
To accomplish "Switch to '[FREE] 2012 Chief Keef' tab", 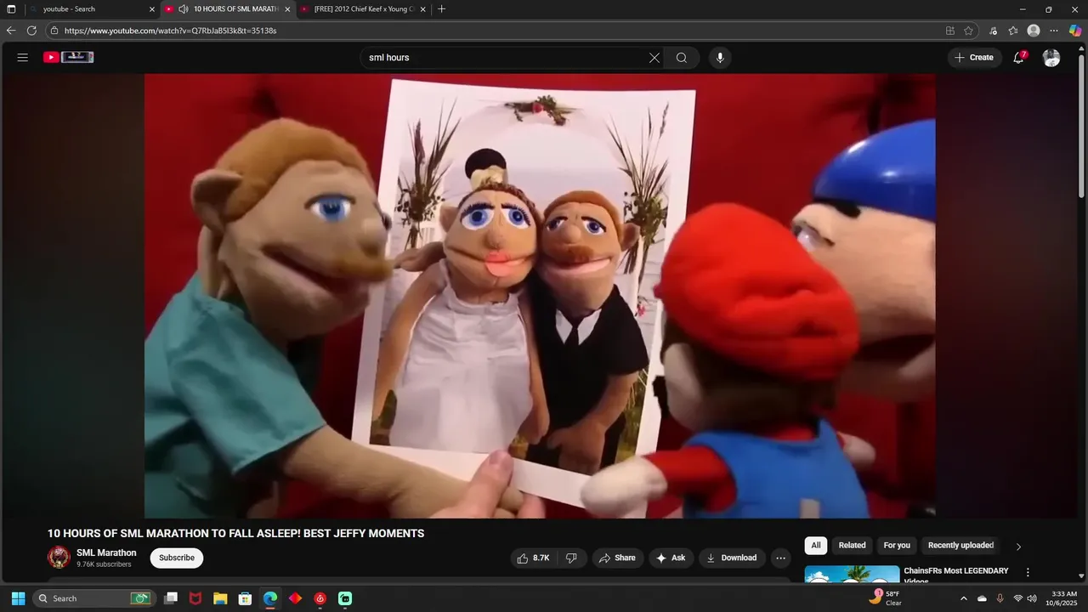I will tap(364, 9).
